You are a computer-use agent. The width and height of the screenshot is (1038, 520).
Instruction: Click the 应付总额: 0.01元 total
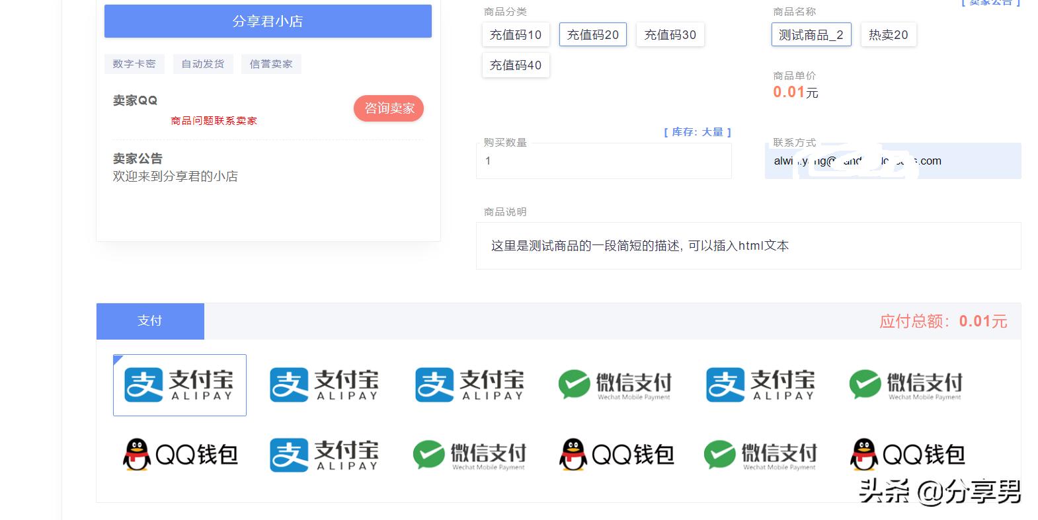tap(943, 322)
